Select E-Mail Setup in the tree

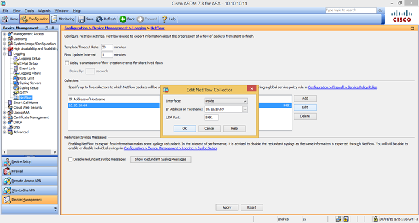click(x=28, y=63)
